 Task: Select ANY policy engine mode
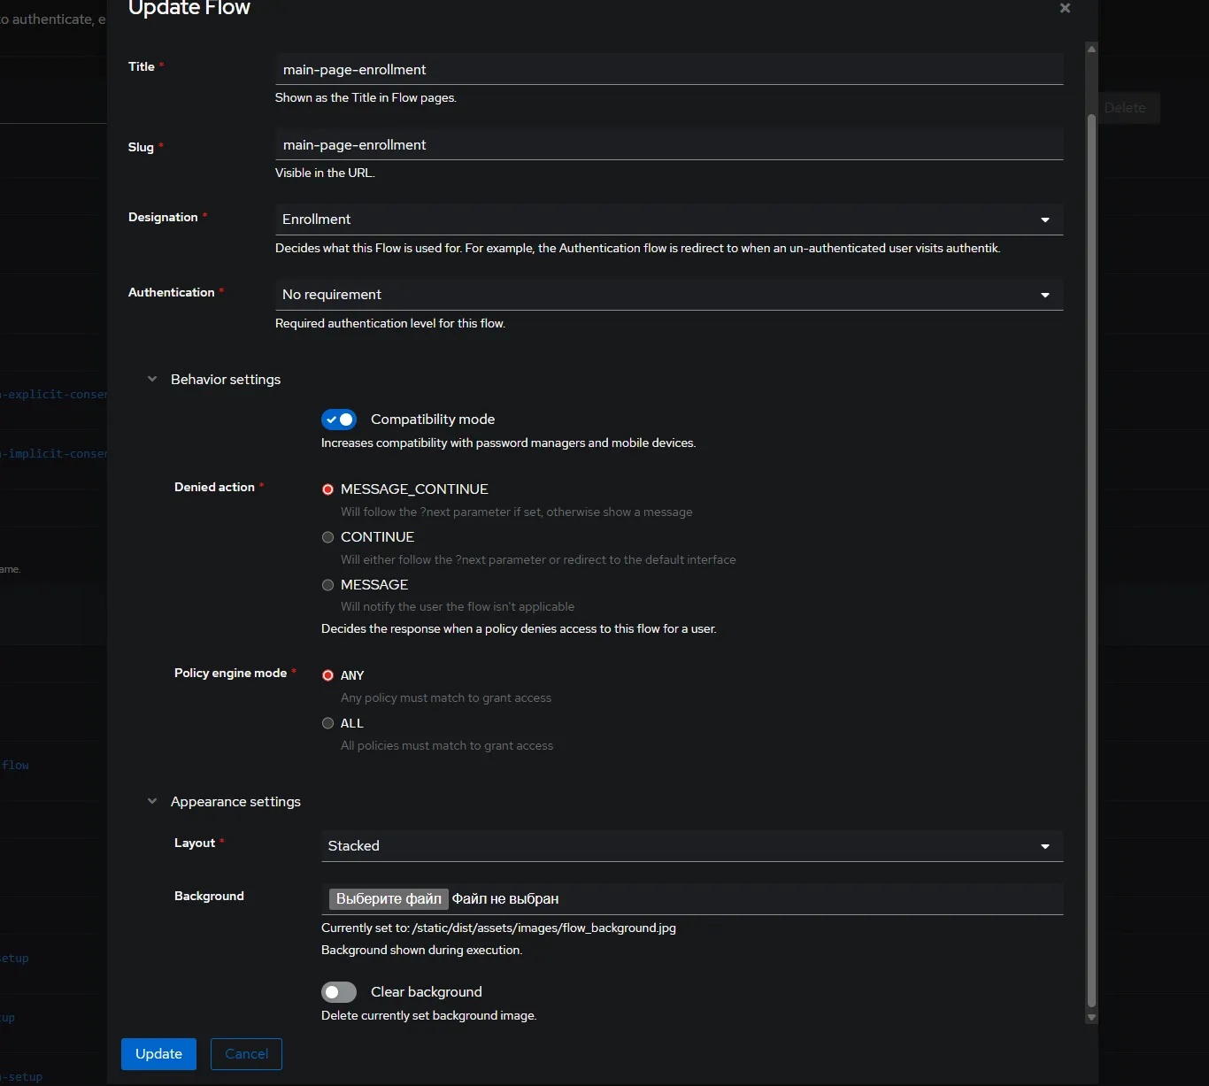pos(328,675)
